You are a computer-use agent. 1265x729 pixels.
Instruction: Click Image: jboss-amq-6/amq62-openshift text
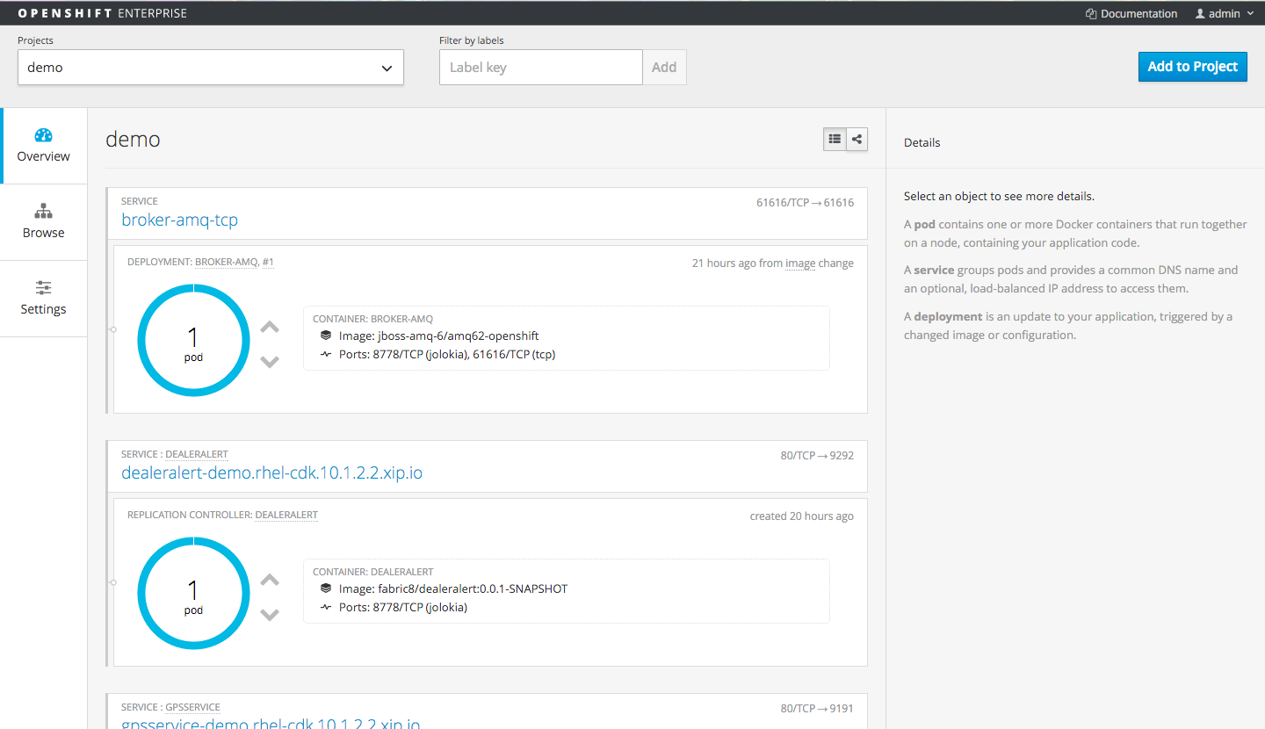[437, 336]
